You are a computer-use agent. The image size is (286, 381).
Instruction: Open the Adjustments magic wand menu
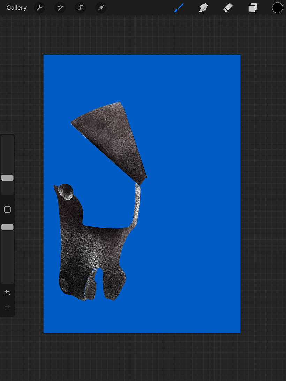(60, 8)
